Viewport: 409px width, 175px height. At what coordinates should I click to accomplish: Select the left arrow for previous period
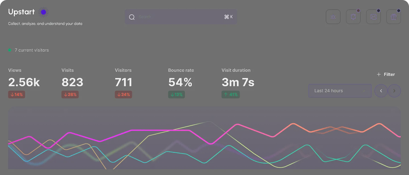[381, 91]
